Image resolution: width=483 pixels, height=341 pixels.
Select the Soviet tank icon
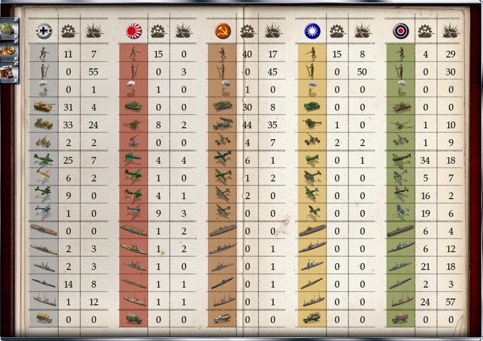[222, 106]
